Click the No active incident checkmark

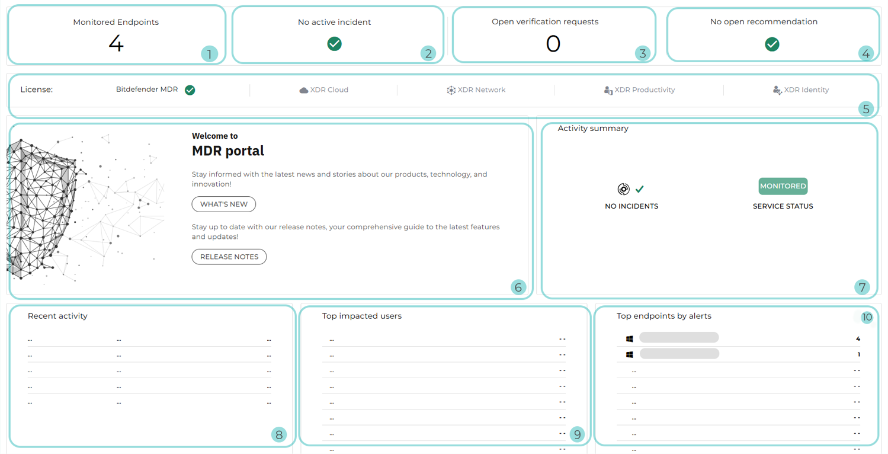click(335, 44)
